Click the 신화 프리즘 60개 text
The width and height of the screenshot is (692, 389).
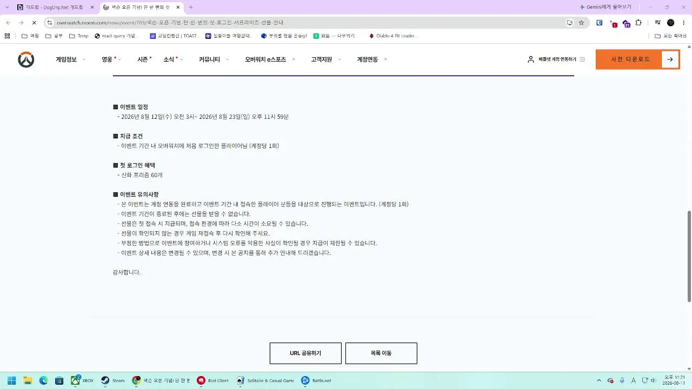pos(142,175)
